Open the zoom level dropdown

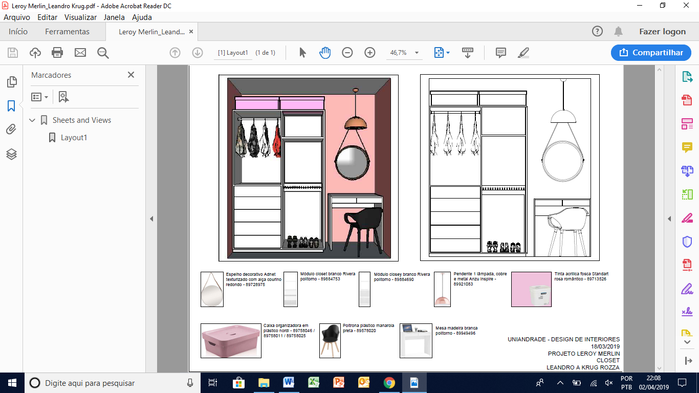(x=417, y=53)
